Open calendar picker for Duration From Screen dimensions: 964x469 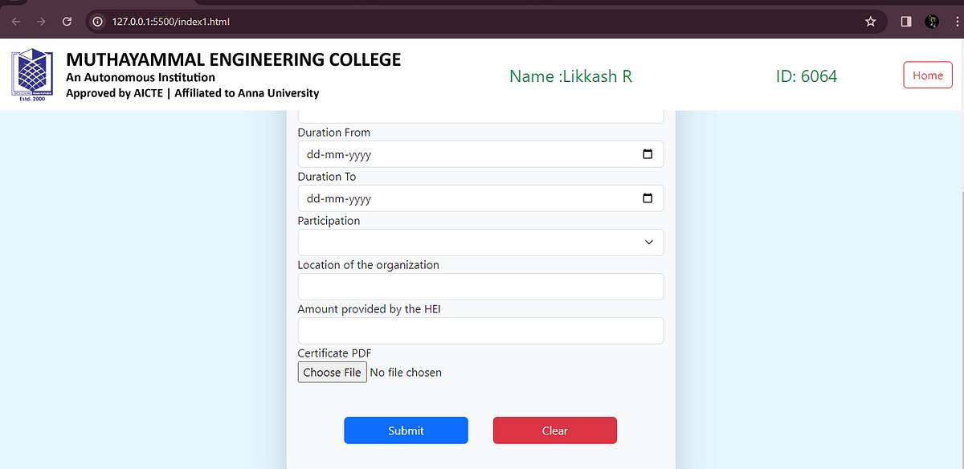pyautogui.click(x=647, y=154)
